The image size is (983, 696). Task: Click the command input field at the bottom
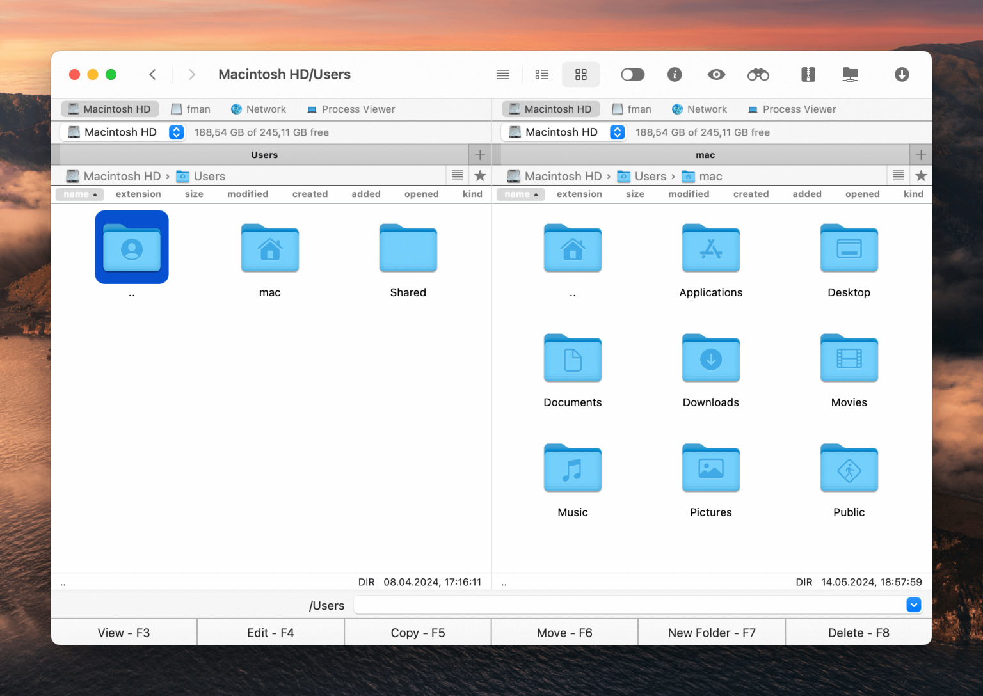634,605
